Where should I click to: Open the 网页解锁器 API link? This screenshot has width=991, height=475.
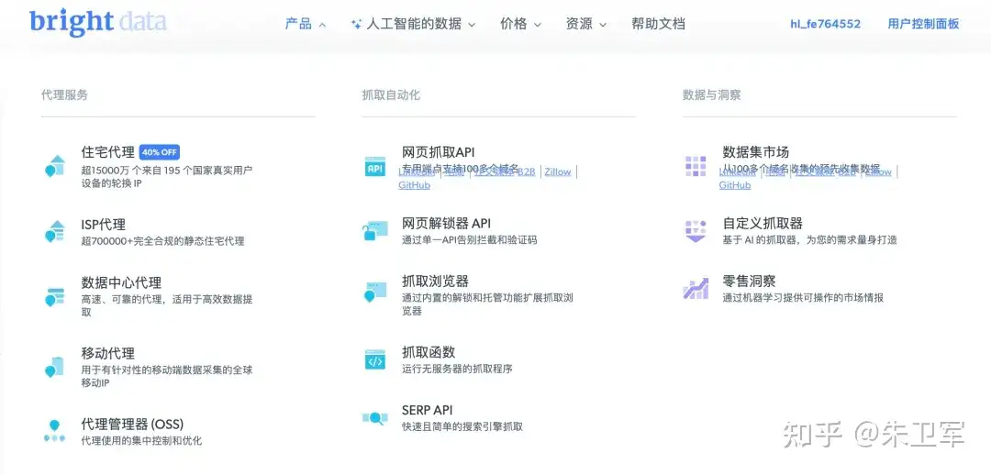[x=446, y=224]
